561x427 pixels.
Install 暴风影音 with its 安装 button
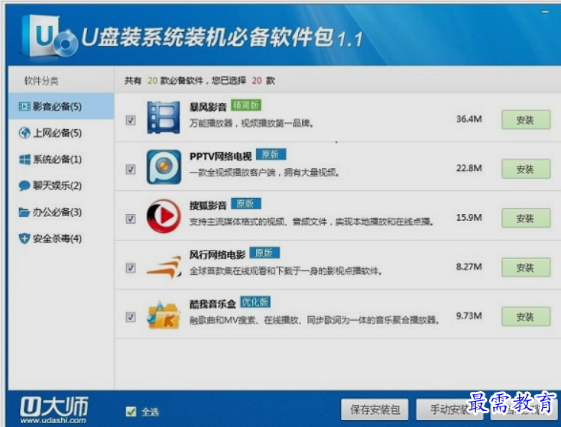526,120
